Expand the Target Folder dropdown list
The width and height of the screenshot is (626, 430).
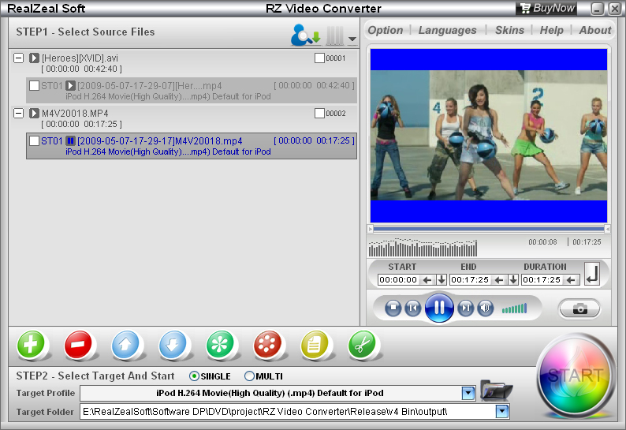[x=501, y=411]
